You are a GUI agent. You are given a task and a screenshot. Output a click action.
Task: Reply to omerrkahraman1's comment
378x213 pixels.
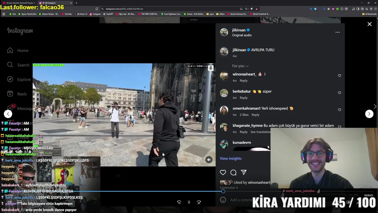(255, 115)
